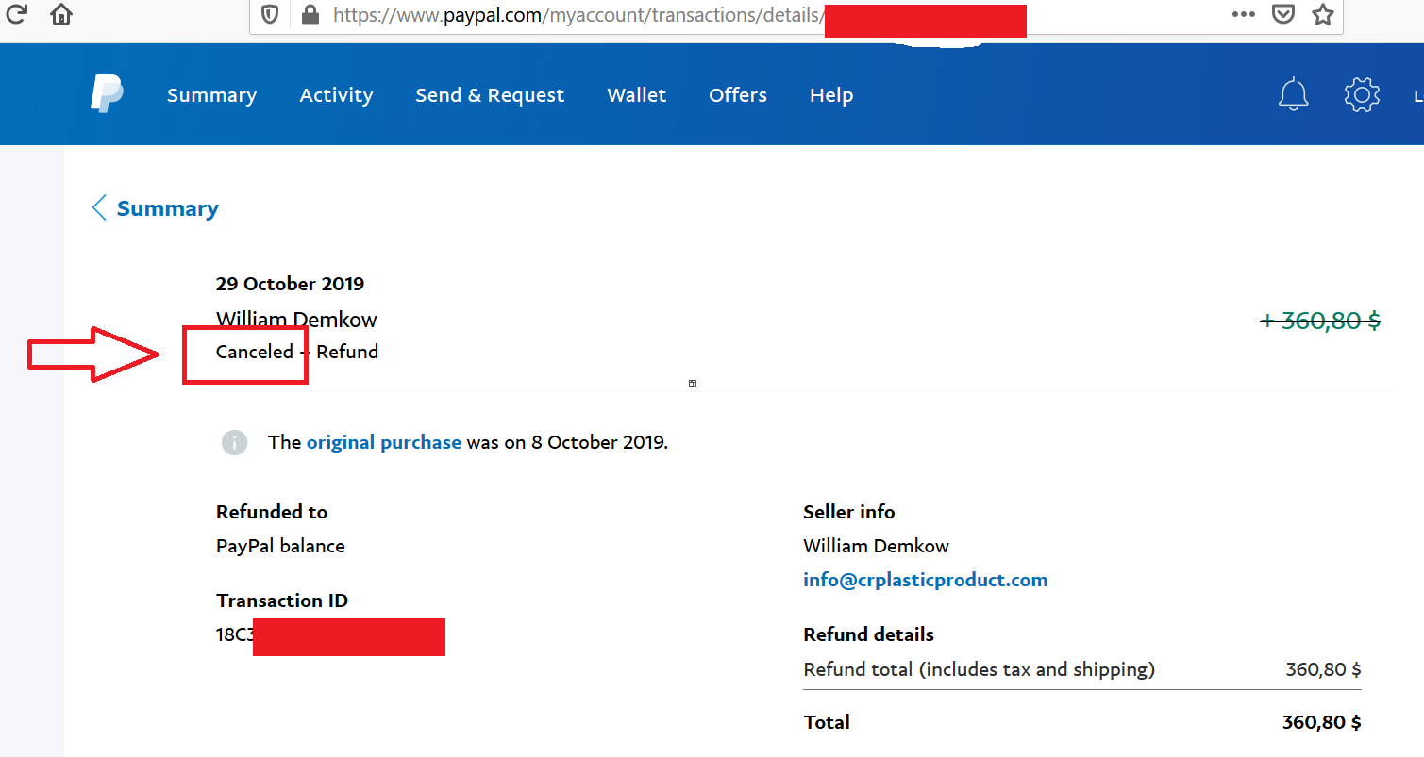Viewport: 1424px width, 757px height.
Task: Open page actions three-dot menu
Action: [x=1244, y=15]
